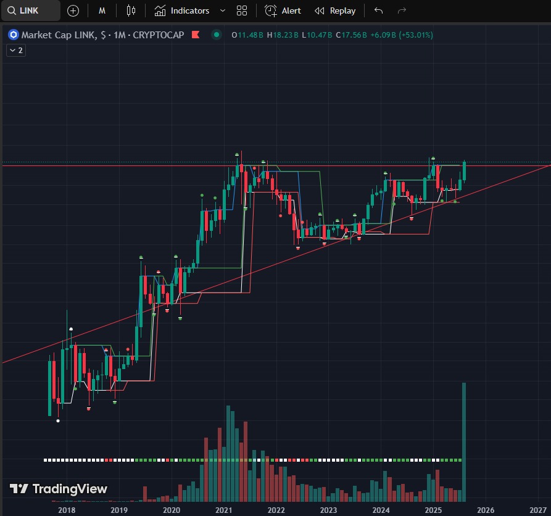Create an Alert
Viewport: 551px width, 516px height.
(x=283, y=11)
